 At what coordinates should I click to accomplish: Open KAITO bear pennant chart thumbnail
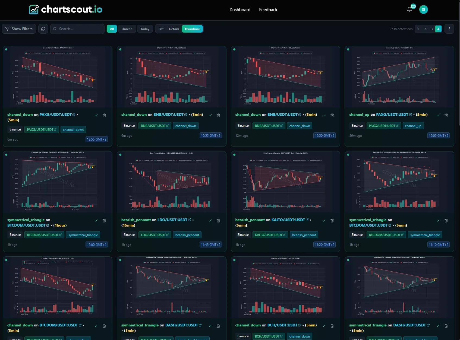[x=285, y=182]
